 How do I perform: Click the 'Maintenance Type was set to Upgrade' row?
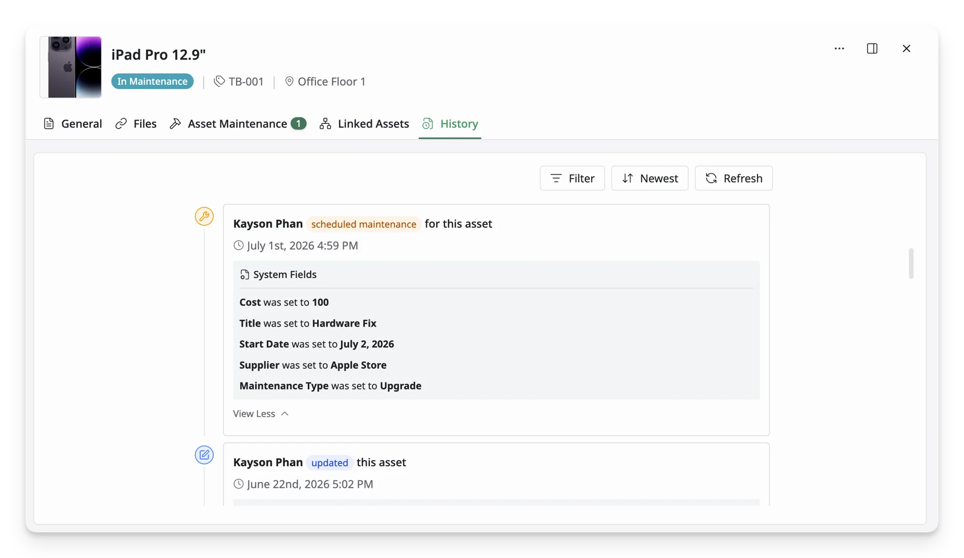coord(330,386)
